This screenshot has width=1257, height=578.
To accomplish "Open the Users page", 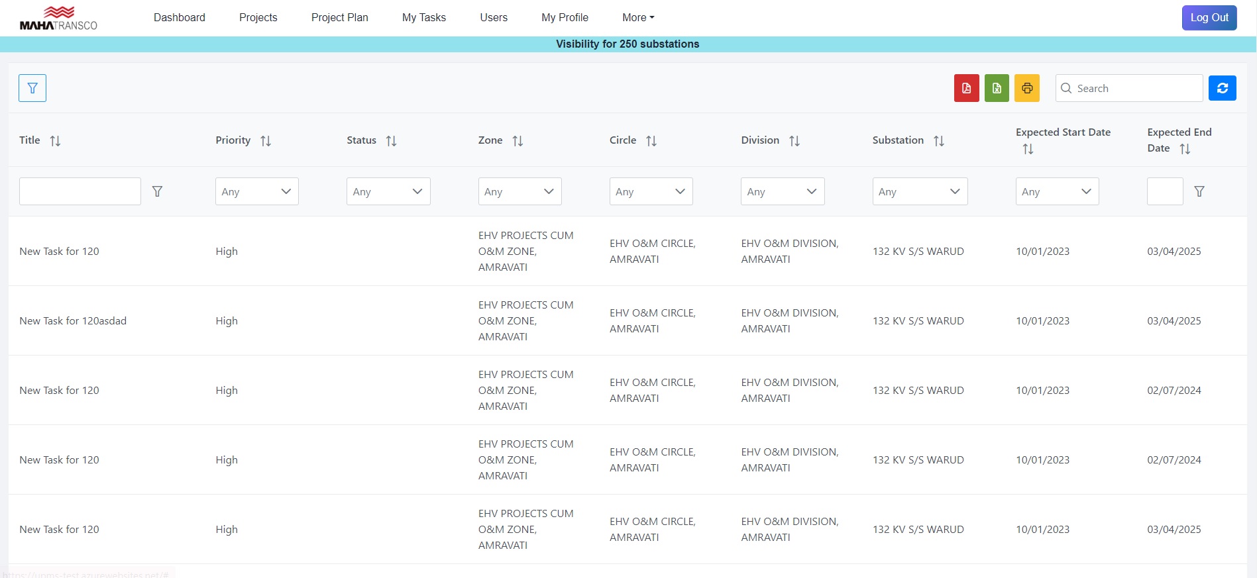I will (494, 18).
